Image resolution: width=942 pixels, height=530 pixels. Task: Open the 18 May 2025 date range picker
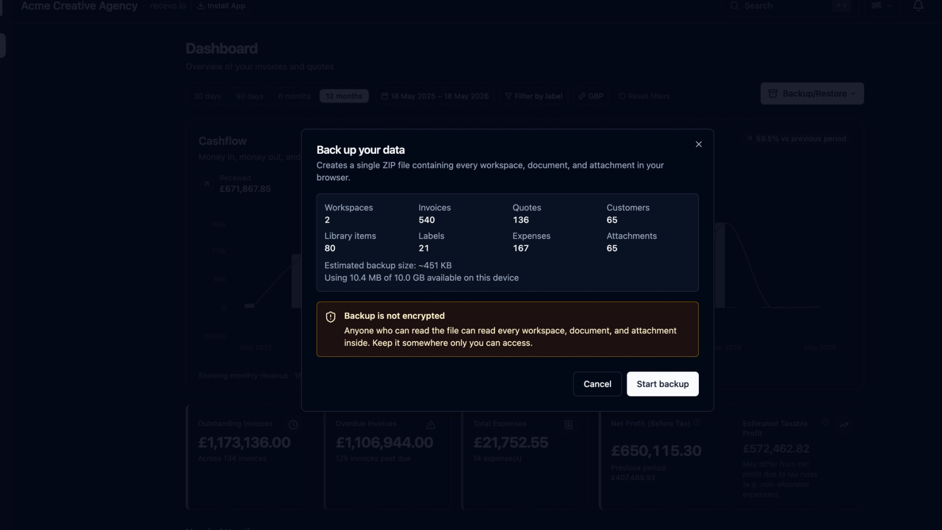click(x=435, y=96)
